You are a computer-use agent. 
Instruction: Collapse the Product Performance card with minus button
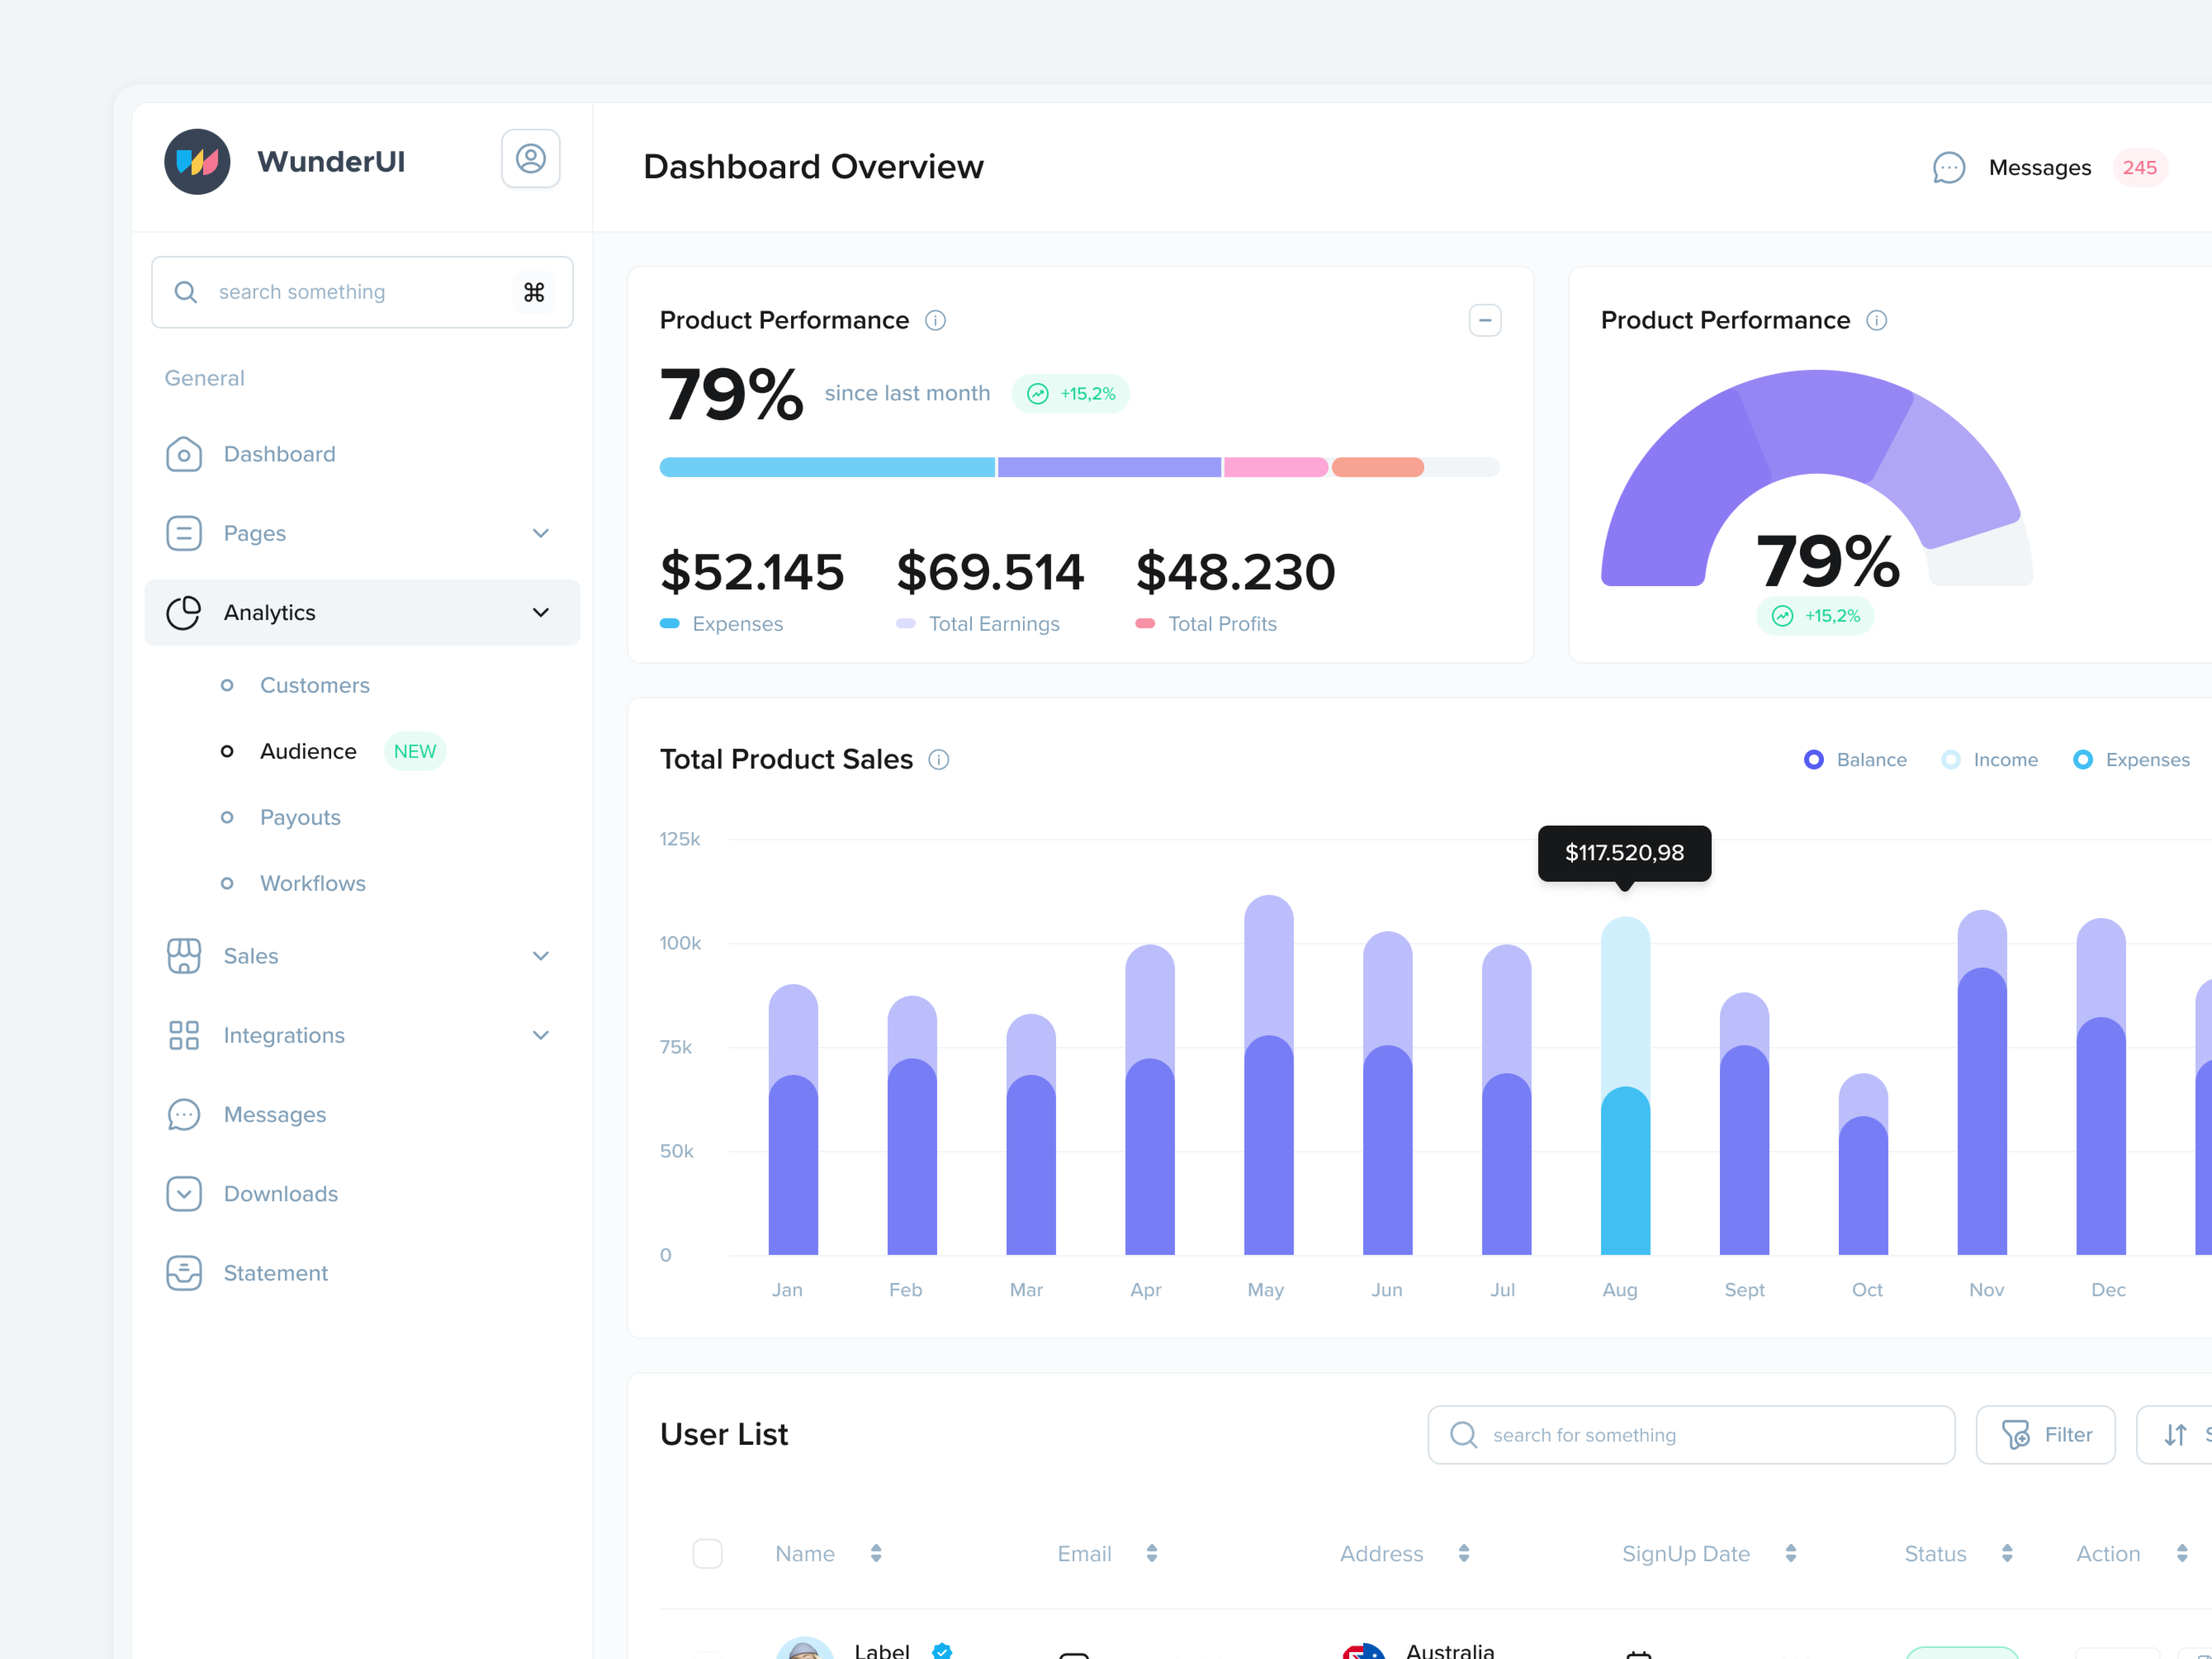(1485, 320)
